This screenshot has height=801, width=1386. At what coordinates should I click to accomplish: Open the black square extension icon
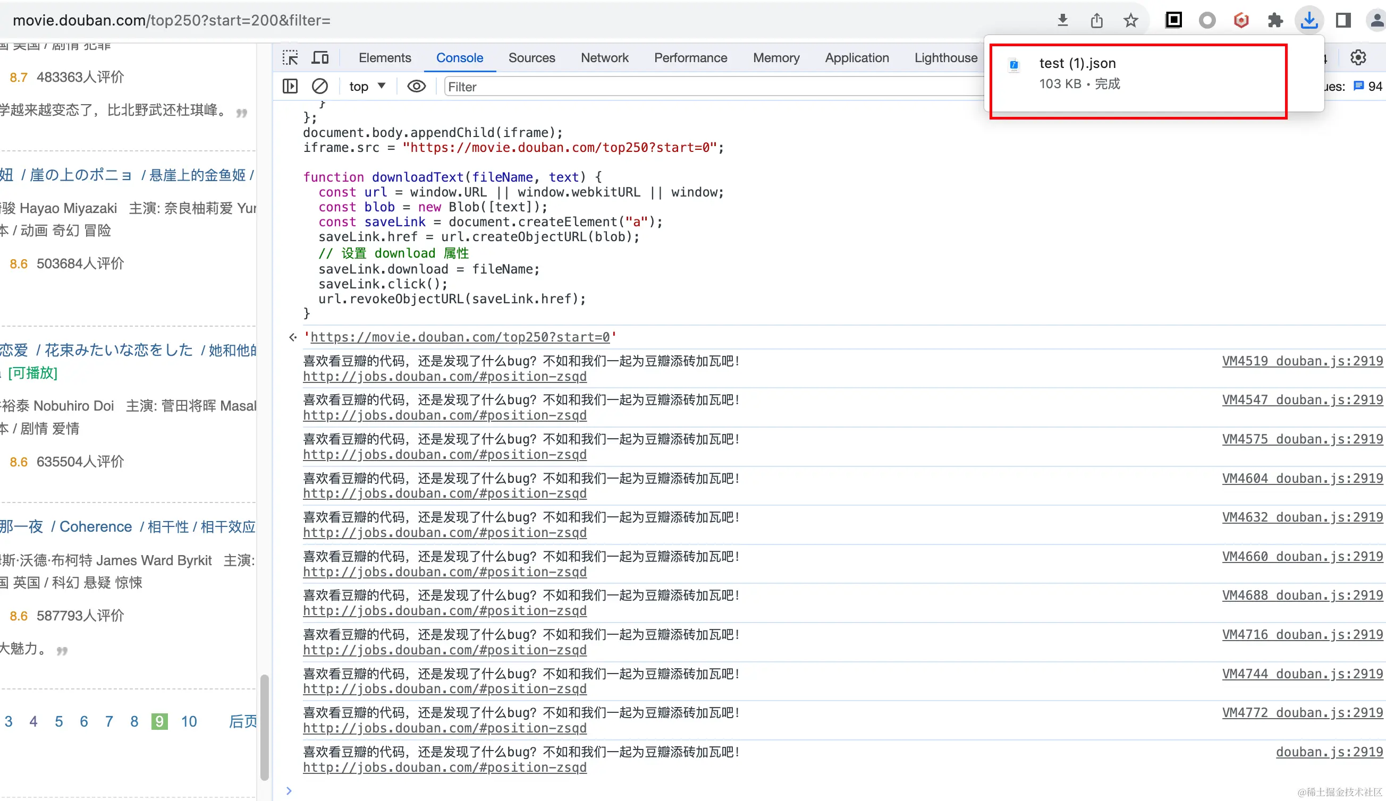(1174, 20)
